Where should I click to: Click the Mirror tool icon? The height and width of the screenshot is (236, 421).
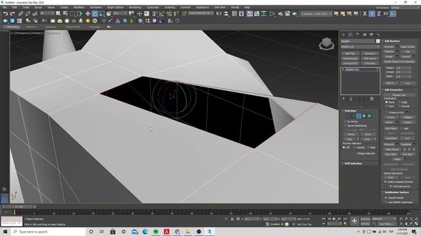pos(219,14)
